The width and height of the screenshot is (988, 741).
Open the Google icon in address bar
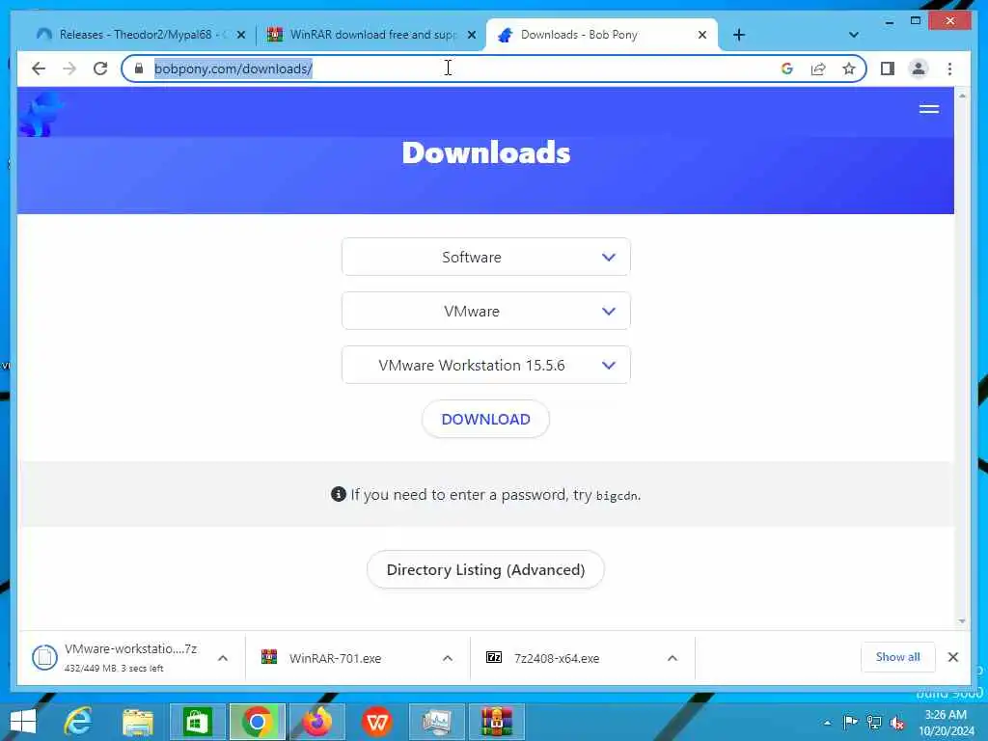point(787,69)
